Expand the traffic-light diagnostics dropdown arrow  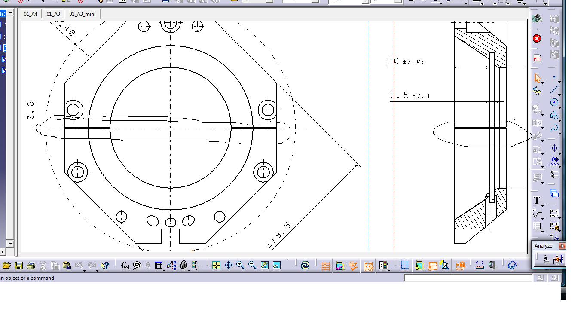[x=389, y=270]
